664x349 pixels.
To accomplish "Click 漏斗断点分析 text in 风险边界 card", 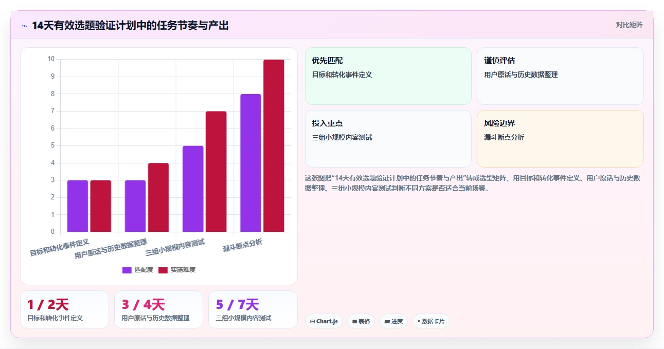I will point(504,137).
